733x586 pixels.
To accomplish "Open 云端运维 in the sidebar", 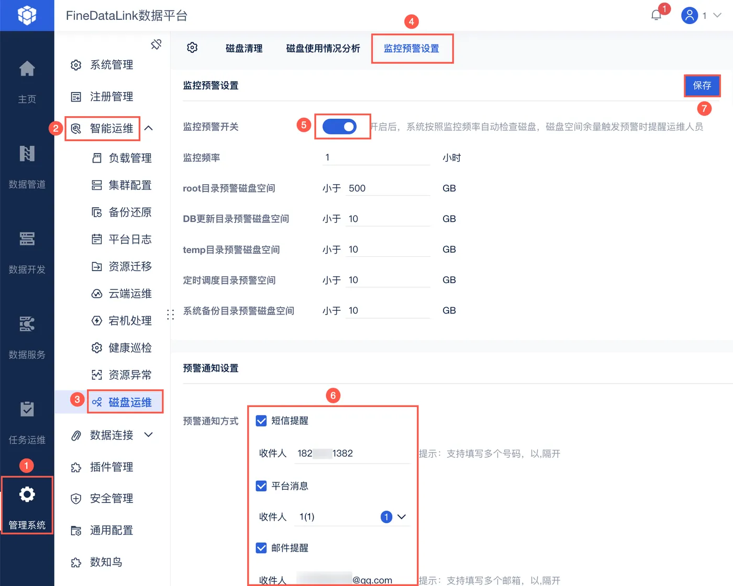I will click(x=122, y=294).
